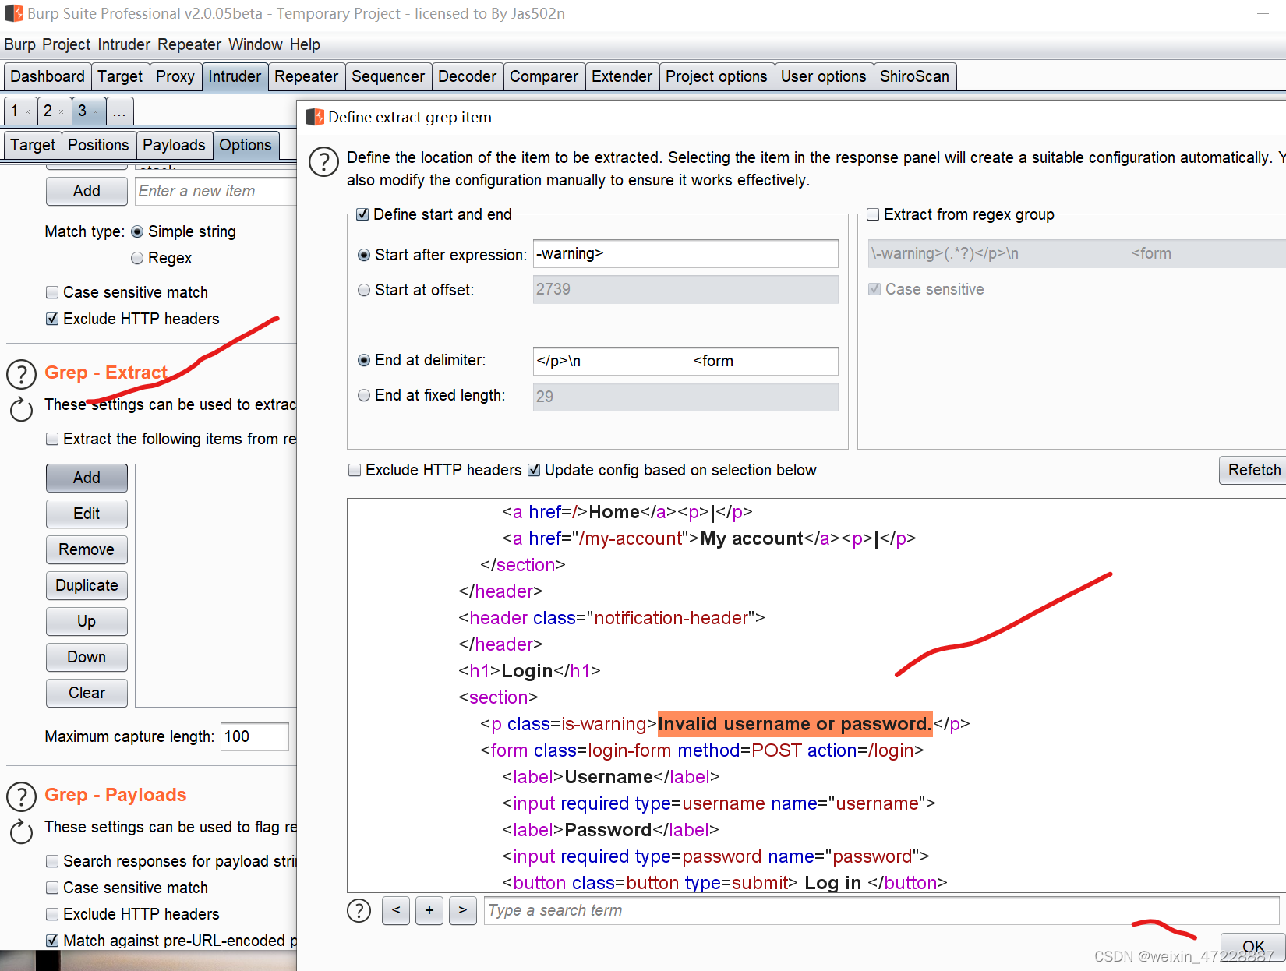This screenshot has width=1286, height=971.
Task: Select End at delimiter radio button
Action: pyautogui.click(x=364, y=360)
